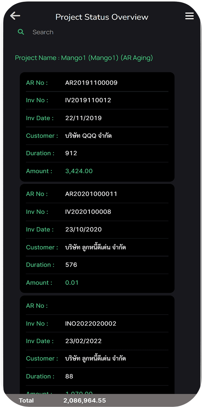Tap invoice number INO2022020002

coord(90,323)
